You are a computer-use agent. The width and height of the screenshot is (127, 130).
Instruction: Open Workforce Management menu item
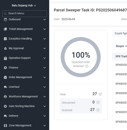tap(25, 96)
